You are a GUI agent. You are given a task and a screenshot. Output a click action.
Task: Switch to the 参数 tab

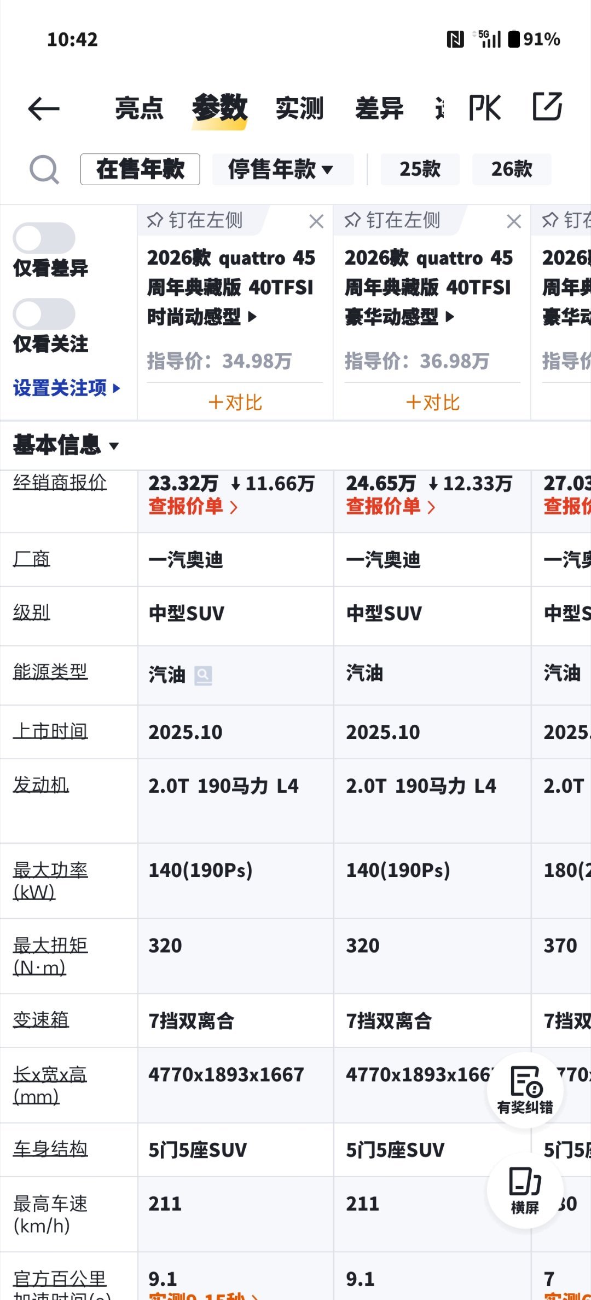coord(219,108)
